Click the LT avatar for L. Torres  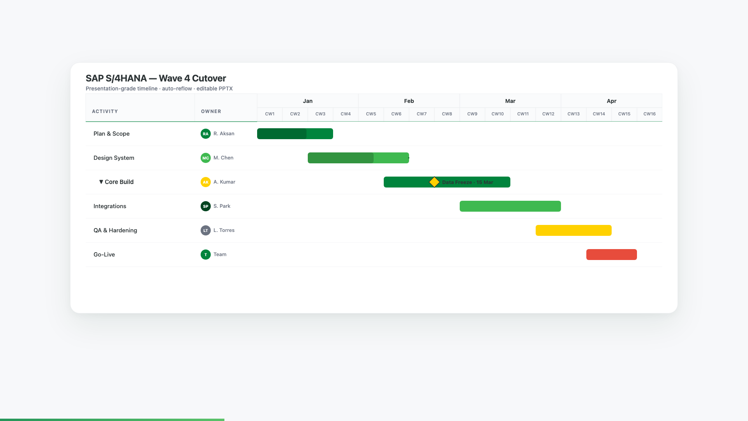pyautogui.click(x=206, y=230)
